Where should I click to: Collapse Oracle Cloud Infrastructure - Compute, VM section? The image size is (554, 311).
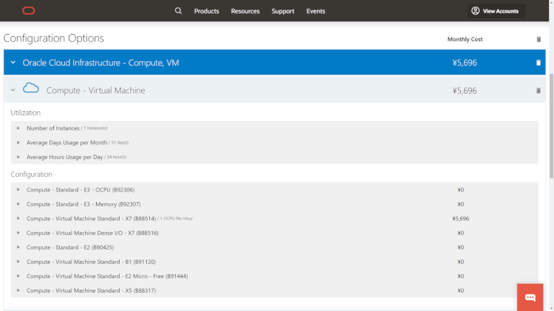coord(13,63)
